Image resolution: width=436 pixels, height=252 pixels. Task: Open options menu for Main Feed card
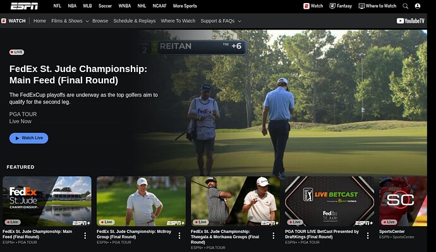click(x=85, y=236)
